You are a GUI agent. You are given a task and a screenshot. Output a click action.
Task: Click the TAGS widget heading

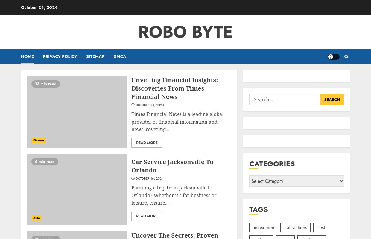click(x=259, y=209)
